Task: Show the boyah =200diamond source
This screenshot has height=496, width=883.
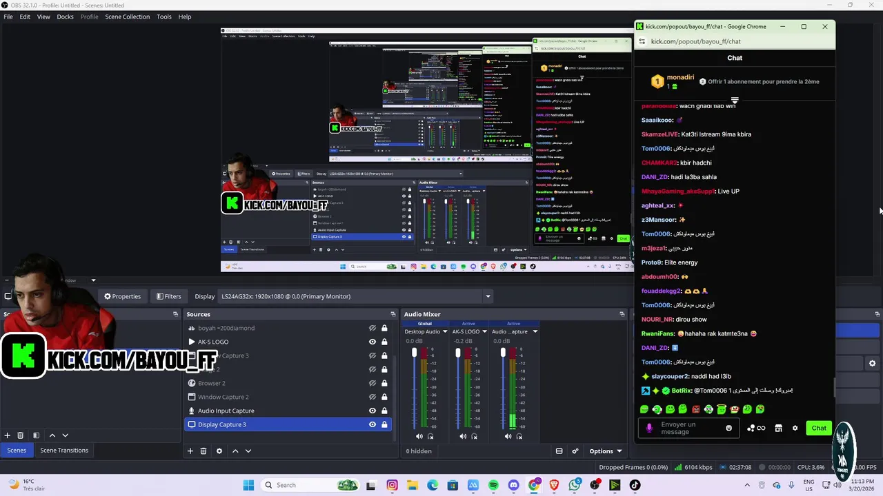Action: pos(373,328)
